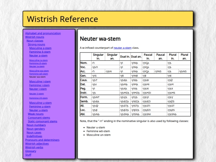Click the Singular in. column header

[98, 56]
